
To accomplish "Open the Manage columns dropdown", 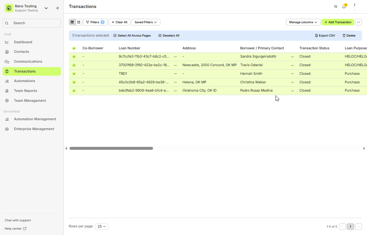I will pyautogui.click(x=303, y=22).
